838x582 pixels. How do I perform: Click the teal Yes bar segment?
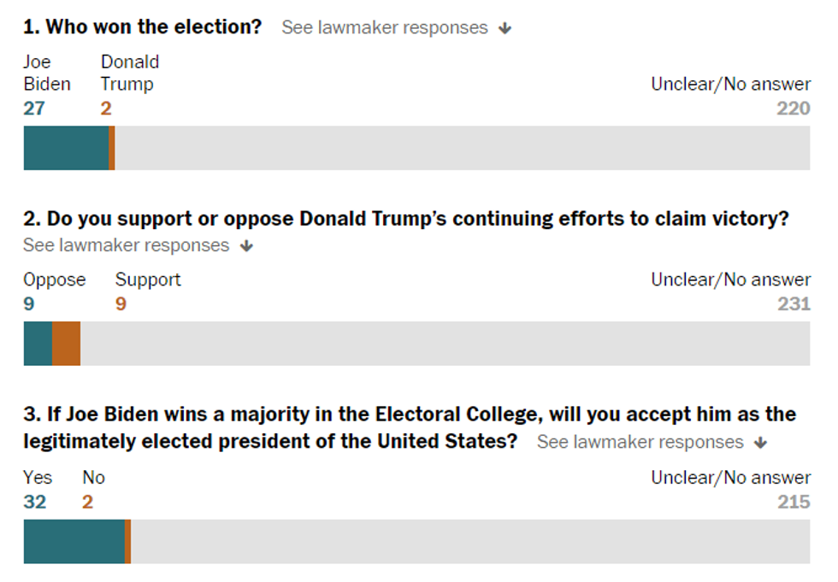click(x=74, y=542)
